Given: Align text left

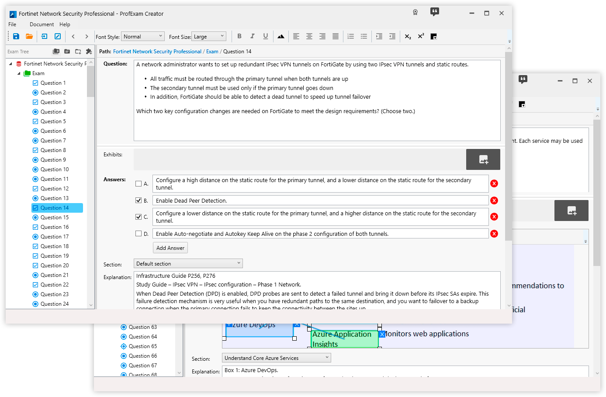Looking at the screenshot, I should pos(296,36).
